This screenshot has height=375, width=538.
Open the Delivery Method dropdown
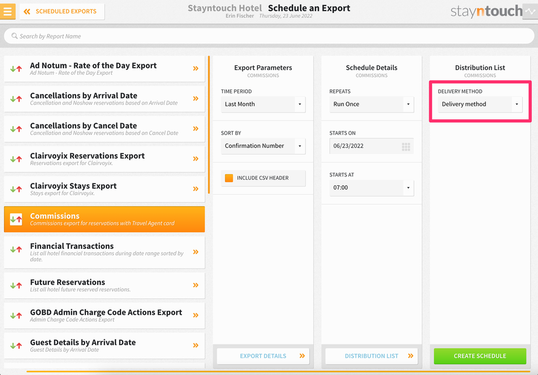click(x=480, y=104)
